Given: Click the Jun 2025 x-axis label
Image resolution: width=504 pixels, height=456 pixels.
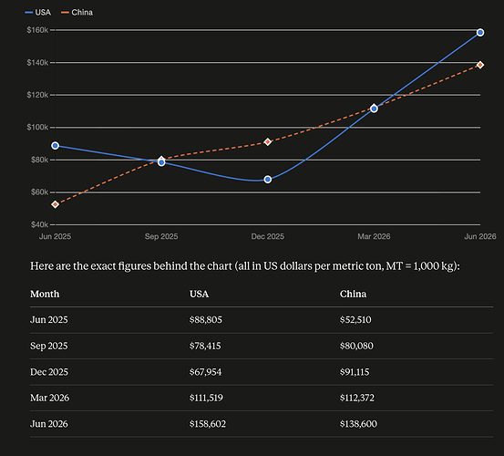Looking at the screenshot, I should (55, 237).
